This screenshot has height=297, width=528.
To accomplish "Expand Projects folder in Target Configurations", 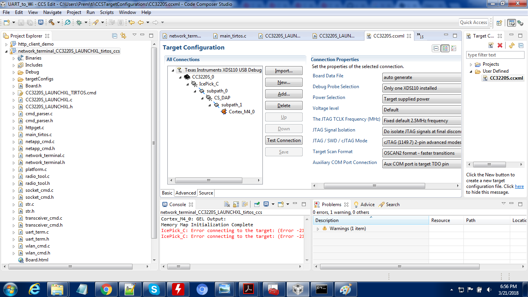I will tap(471, 65).
